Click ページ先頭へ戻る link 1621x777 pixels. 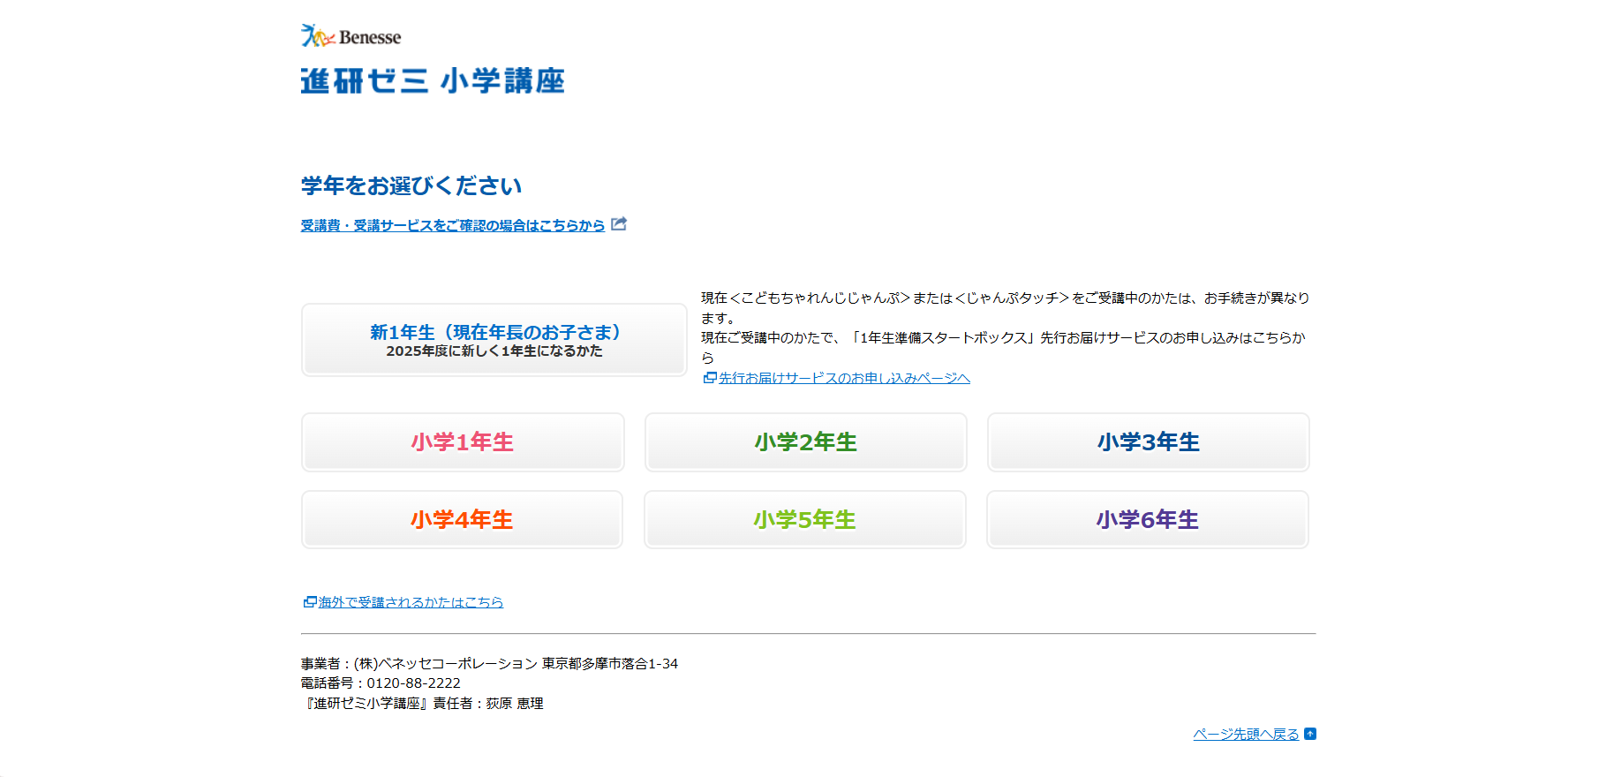click(1246, 734)
